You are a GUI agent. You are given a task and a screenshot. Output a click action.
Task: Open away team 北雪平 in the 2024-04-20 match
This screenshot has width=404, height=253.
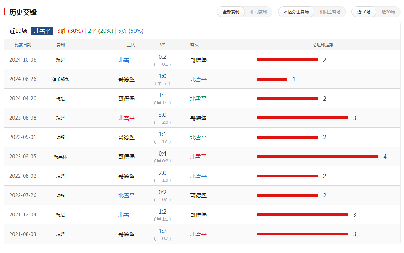(x=198, y=99)
